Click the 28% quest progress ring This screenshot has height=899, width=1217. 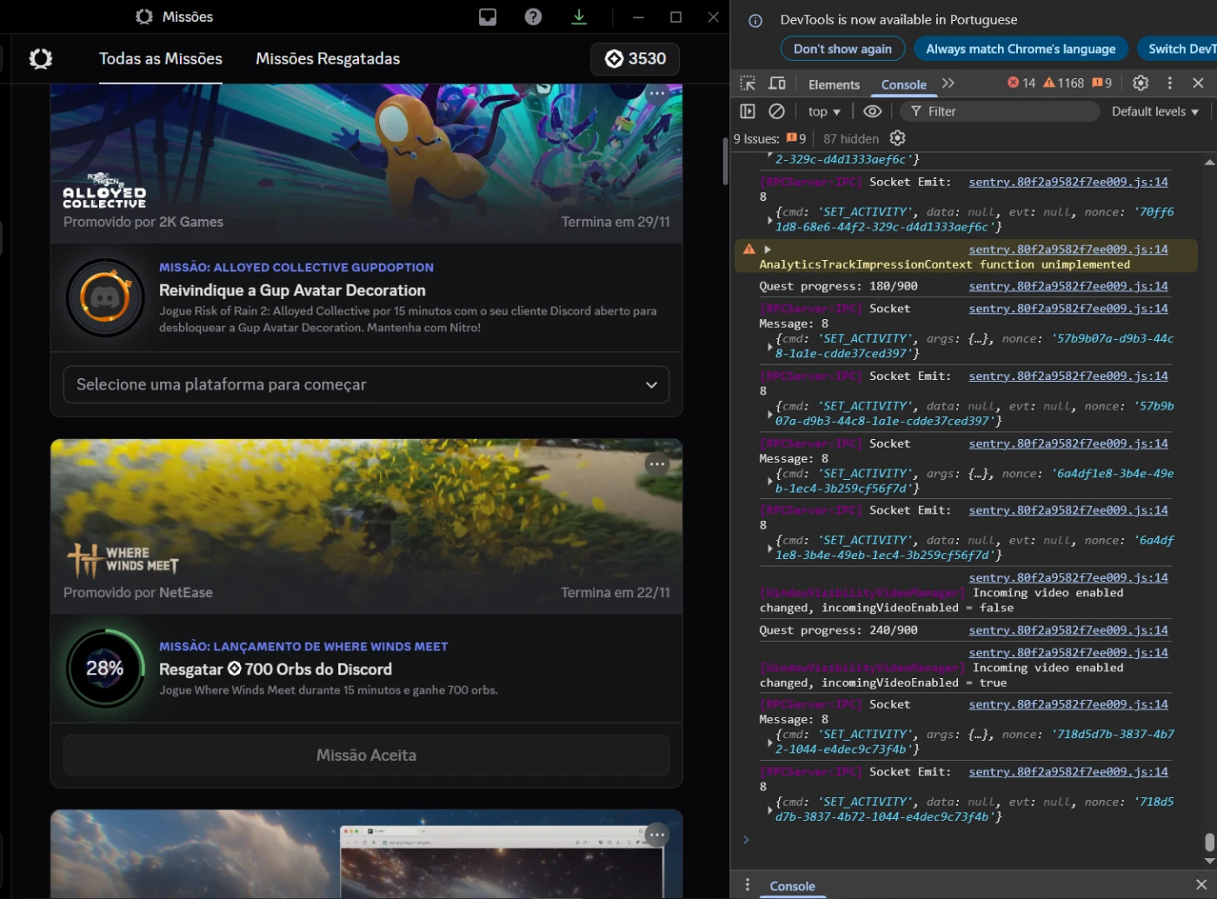coord(105,669)
